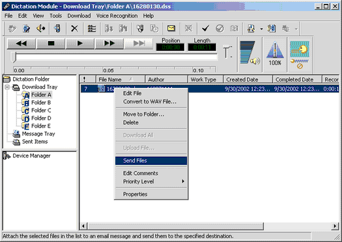
Task: Open the Device Manager icon
Action: tap(7, 155)
